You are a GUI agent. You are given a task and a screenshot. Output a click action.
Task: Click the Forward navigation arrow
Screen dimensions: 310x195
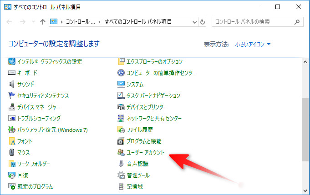pyautogui.click(x=23, y=22)
